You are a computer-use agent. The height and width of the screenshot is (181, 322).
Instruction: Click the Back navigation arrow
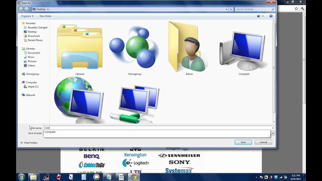(x=21, y=9)
